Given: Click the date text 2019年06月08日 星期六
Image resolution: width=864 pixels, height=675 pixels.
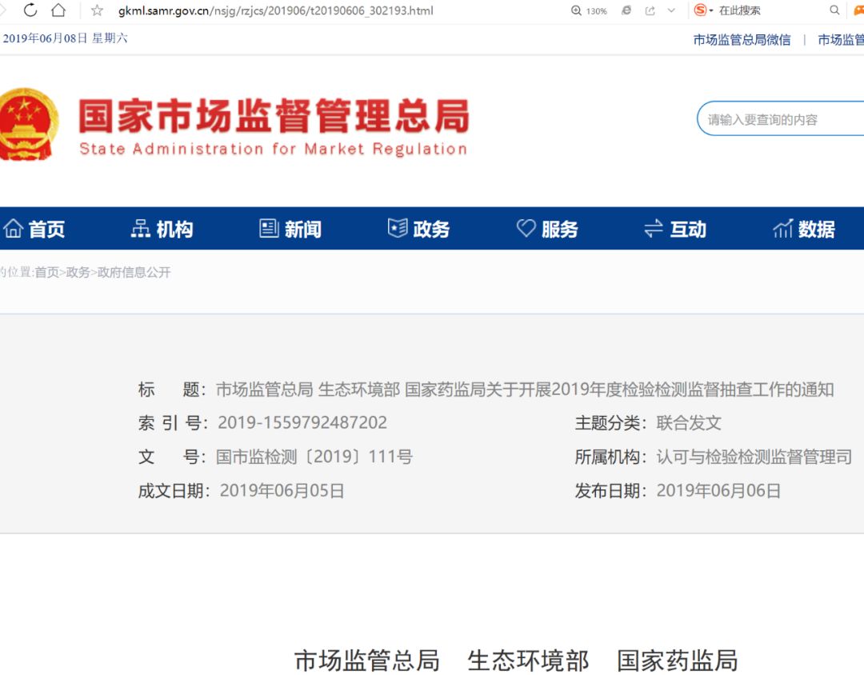Looking at the screenshot, I should (65, 38).
